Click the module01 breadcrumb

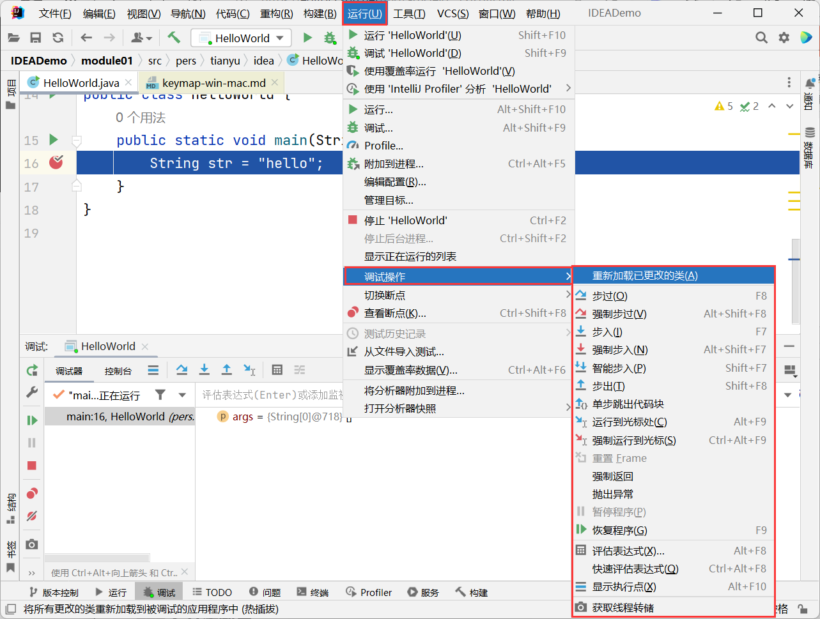[107, 61]
